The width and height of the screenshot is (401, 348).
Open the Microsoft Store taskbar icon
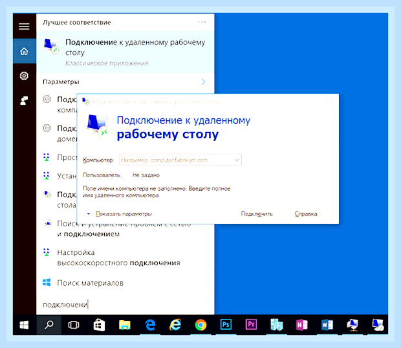click(x=99, y=325)
